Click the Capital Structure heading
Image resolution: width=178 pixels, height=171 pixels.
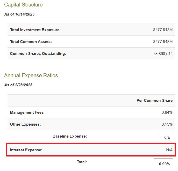click(23, 5)
